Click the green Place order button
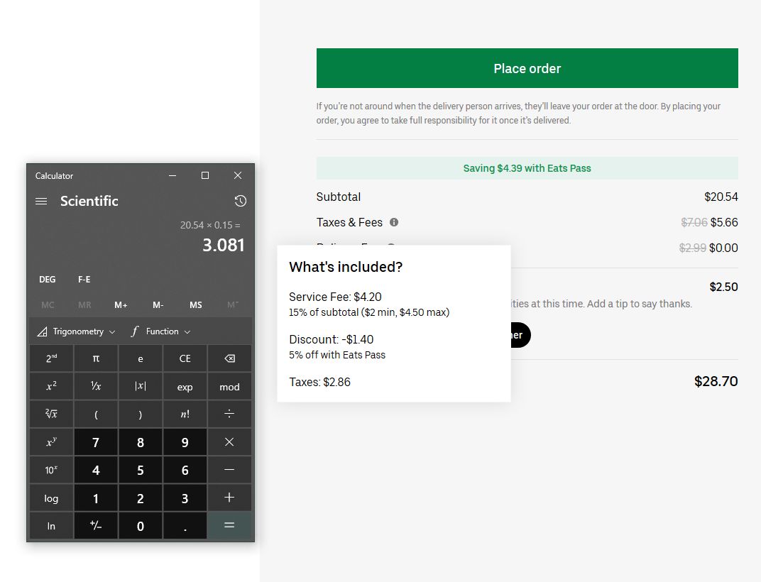Viewport: 761px width, 582px height. click(527, 69)
